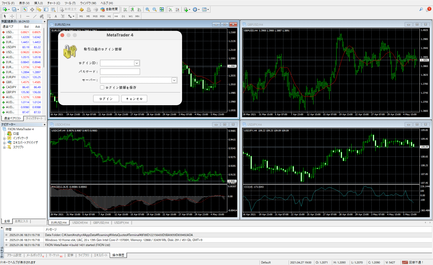Select the vertical line drawing tool
Viewport: 433px width, 265px height.
pyautogui.click(x=21, y=16)
